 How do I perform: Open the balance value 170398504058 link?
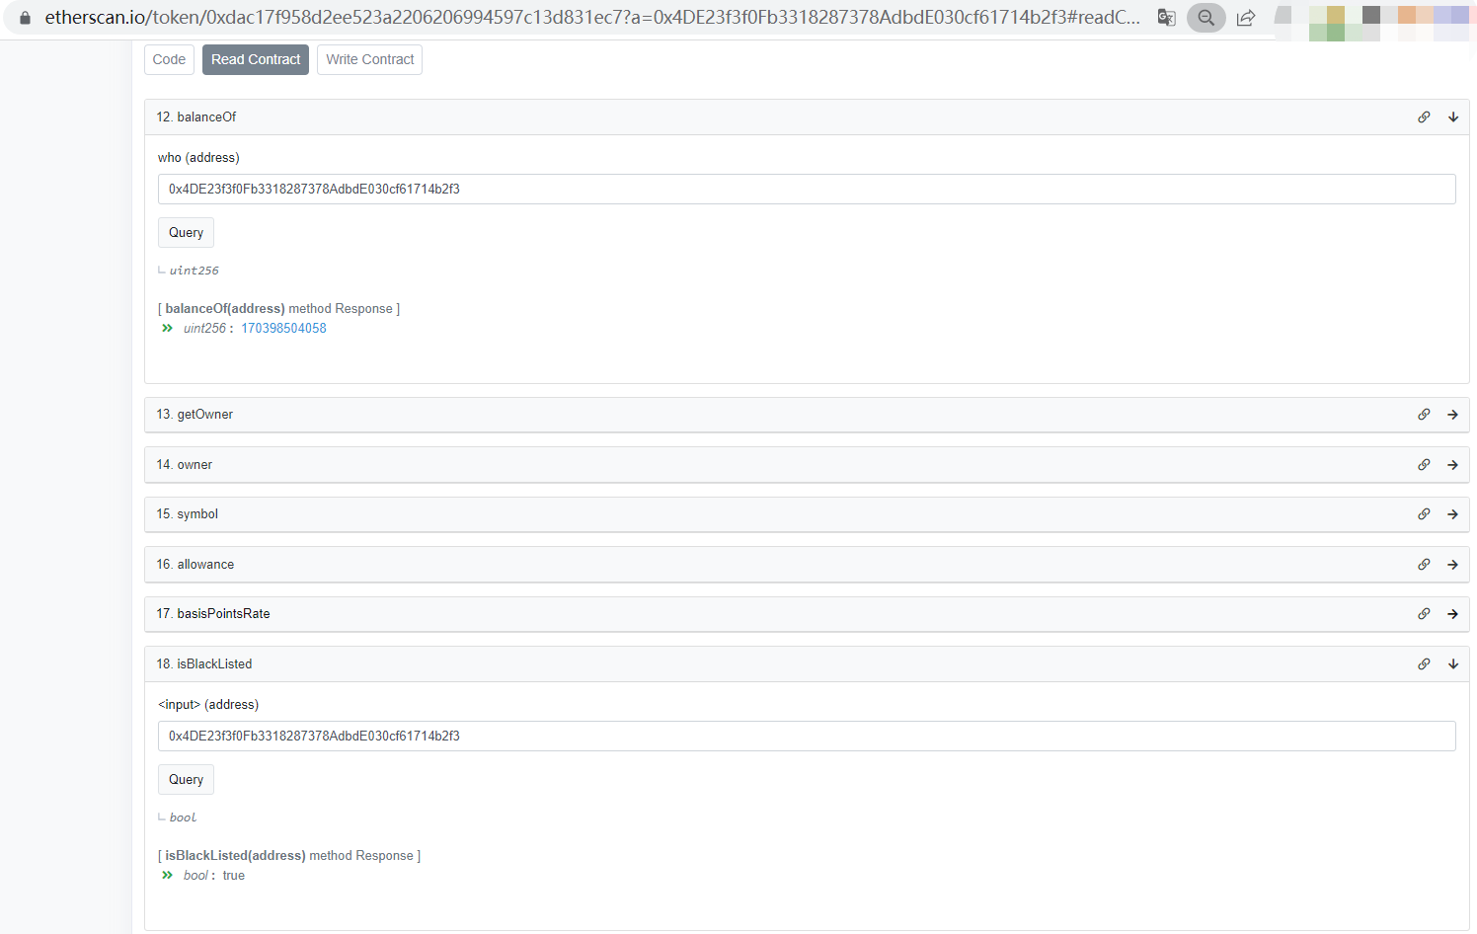[283, 329]
